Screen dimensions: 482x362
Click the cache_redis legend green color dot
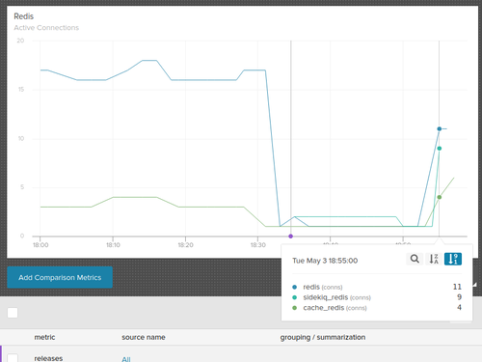294,308
